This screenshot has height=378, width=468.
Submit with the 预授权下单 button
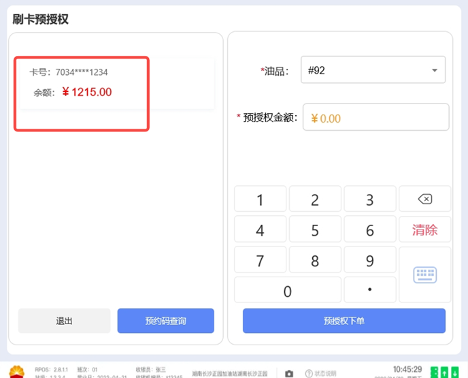point(344,321)
